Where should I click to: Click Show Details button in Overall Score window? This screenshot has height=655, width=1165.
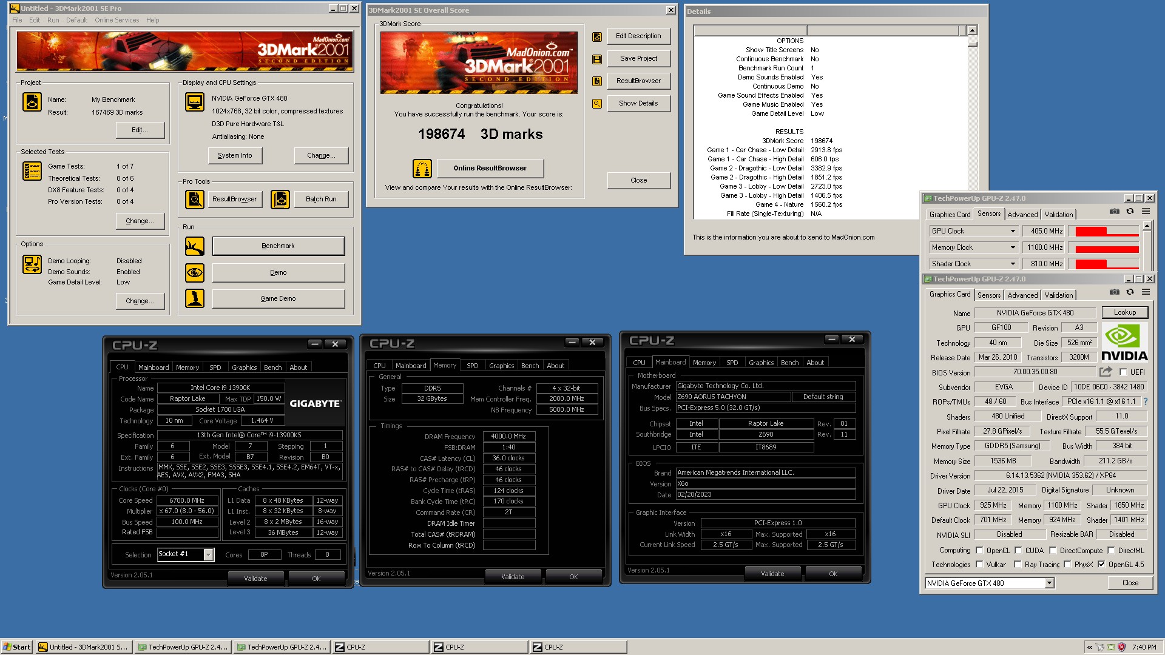[638, 104]
